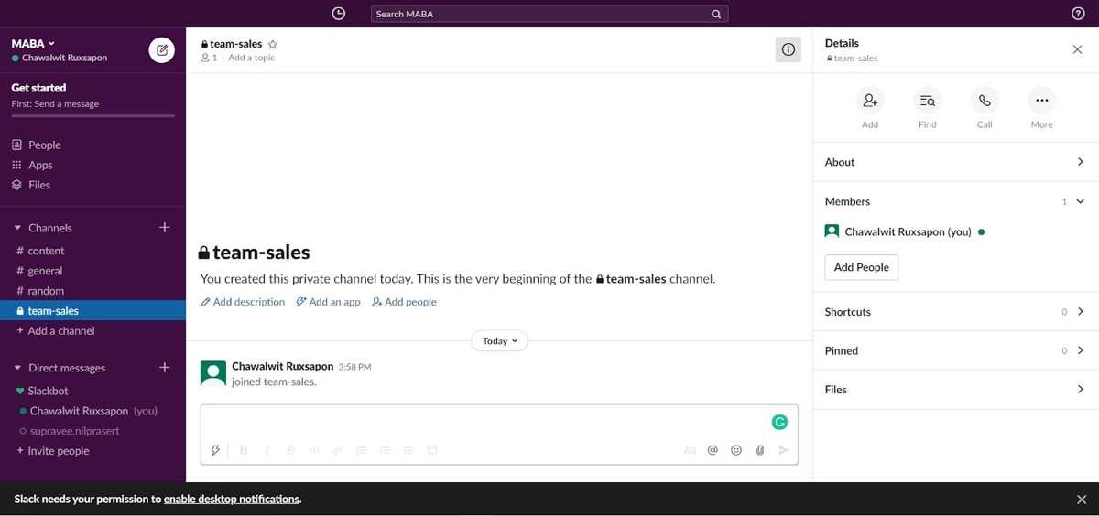Click the Call phone icon in Details

point(985,101)
